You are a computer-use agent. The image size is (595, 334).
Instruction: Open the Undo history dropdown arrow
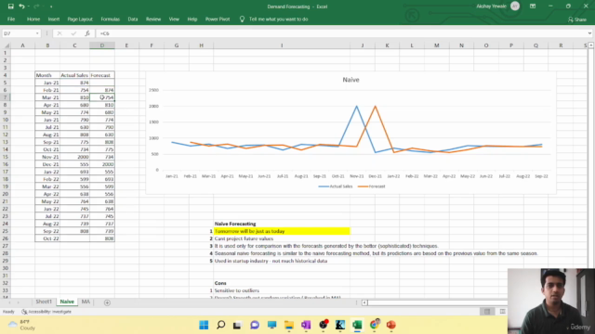[x=29, y=6]
